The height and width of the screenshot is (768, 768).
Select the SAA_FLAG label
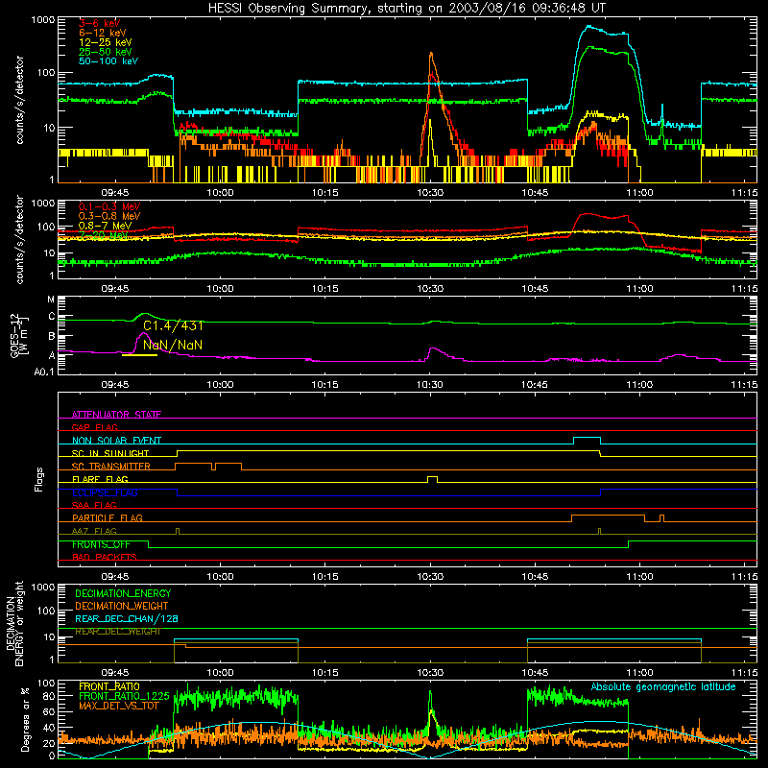pos(94,505)
